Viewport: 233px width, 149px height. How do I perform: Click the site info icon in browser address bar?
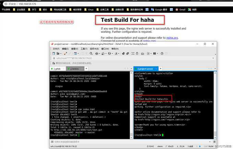pyautogui.click(x=6, y=4)
